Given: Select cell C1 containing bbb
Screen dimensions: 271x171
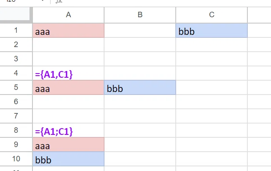Looking at the screenshot, I should (212, 30).
